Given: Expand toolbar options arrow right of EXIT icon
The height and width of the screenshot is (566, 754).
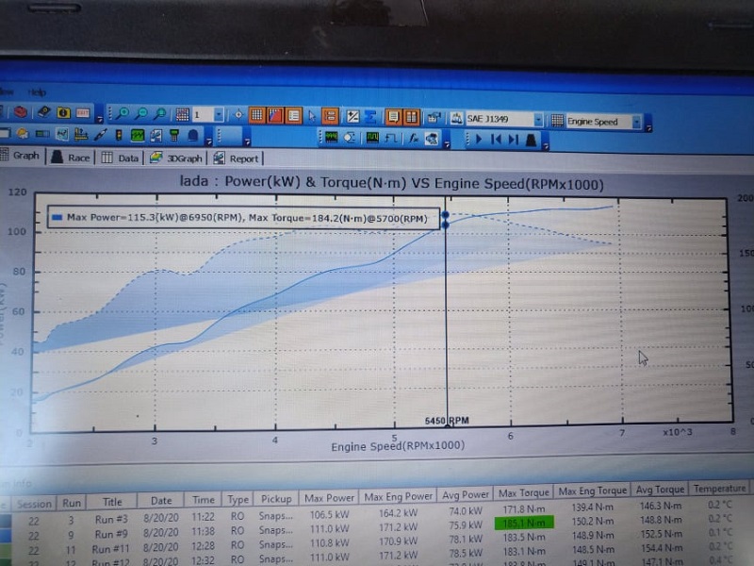Looking at the screenshot, I should pyautogui.click(x=100, y=119).
